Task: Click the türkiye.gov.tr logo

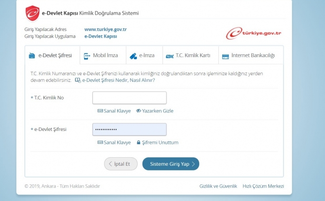Action: [x=255, y=34]
